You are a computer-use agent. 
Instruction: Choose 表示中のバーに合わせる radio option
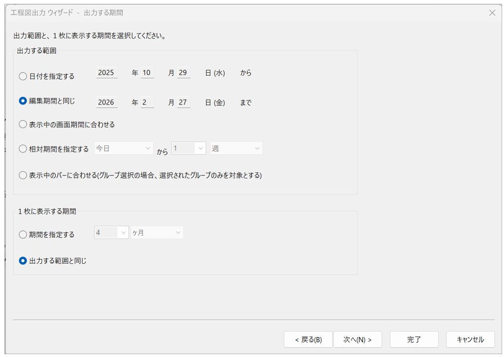coord(23,175)
